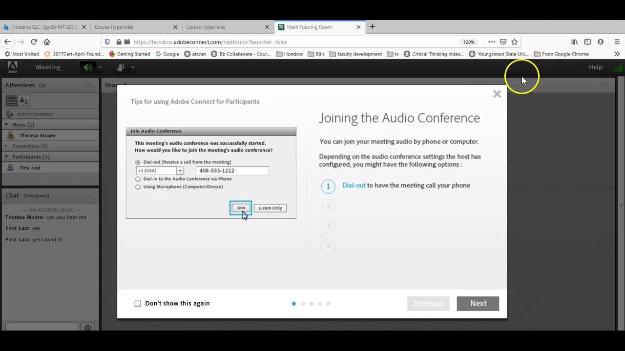Viewport: 625px width, 351px height.
Task: Click the Dial-out link
Action: pos(354,185)
